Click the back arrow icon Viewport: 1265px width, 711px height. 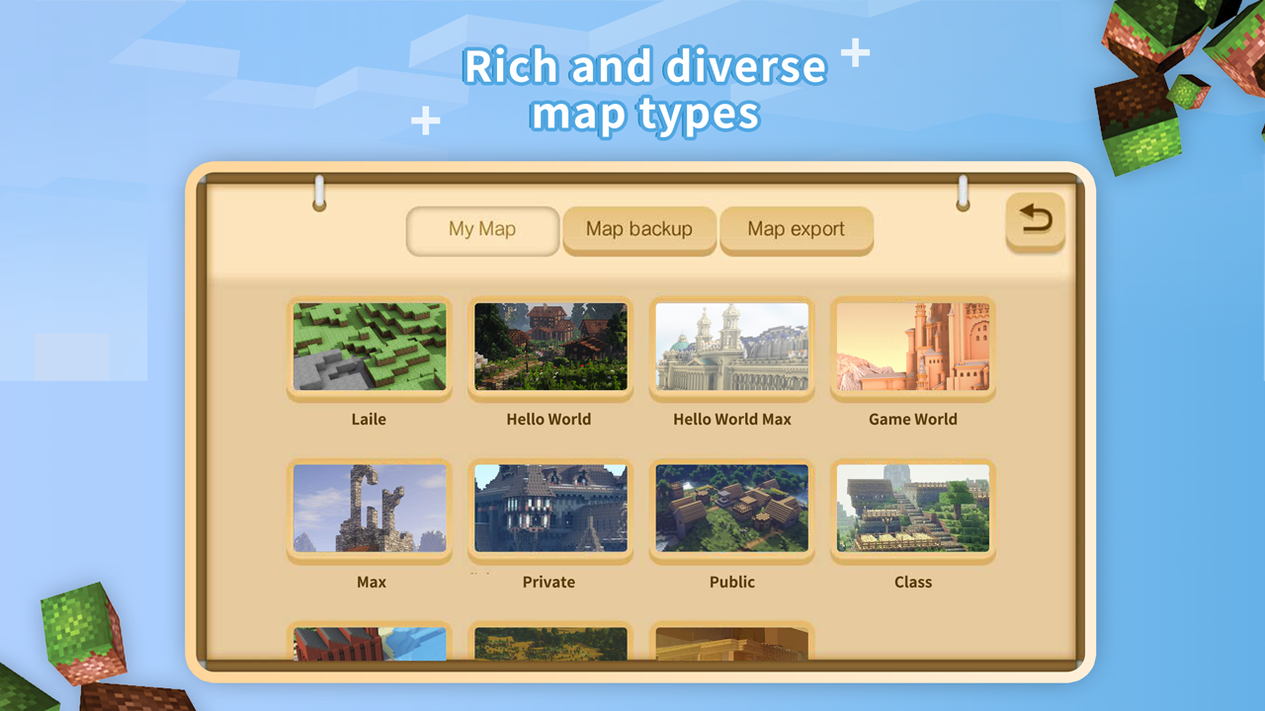[x=1036, y=220]
